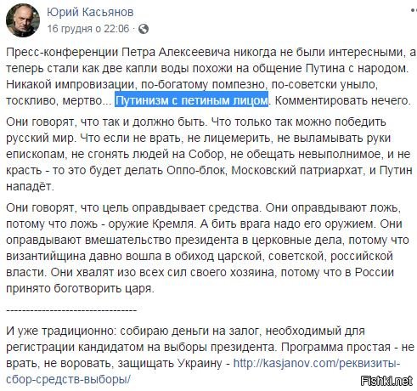Click the word Оппо-блок

point(197,170)
